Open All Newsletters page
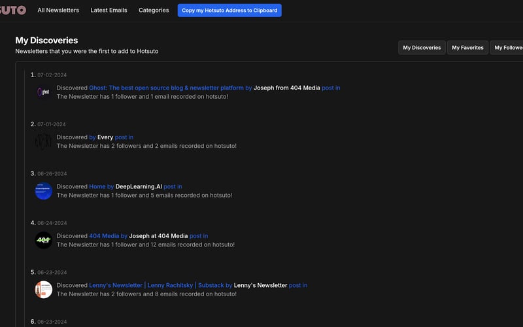This screenshot has width=523, height=327. (58, 10)
